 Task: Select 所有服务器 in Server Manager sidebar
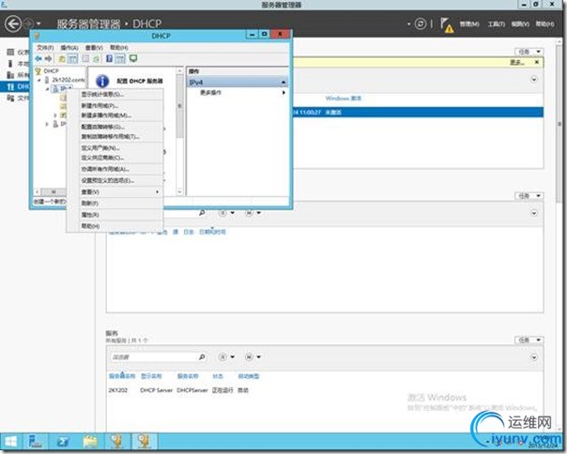[17, 75]
